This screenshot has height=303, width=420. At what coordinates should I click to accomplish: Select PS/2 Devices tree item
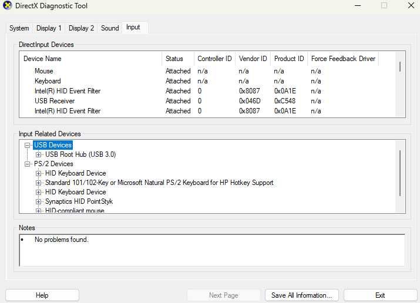(x=53, y=164)
